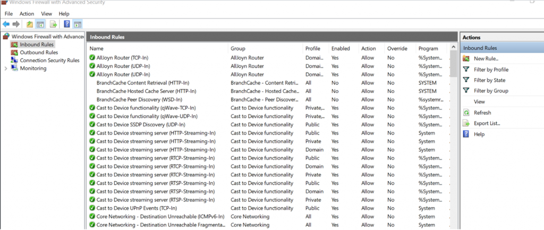Click the Export List toolbar icon
544x230 pixels.
click(x=53, y=24)
